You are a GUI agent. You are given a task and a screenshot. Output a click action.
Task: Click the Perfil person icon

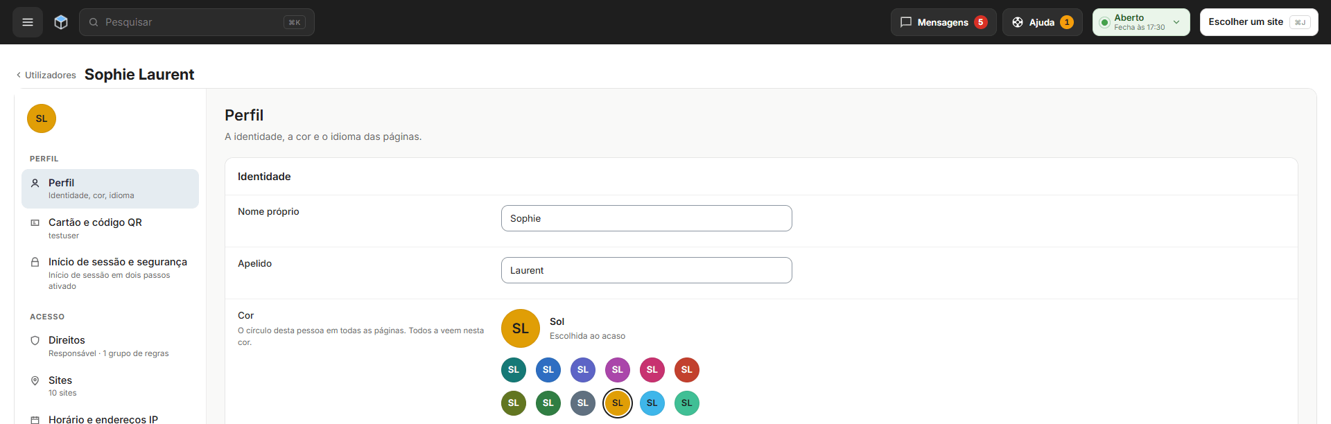(35, 183)
